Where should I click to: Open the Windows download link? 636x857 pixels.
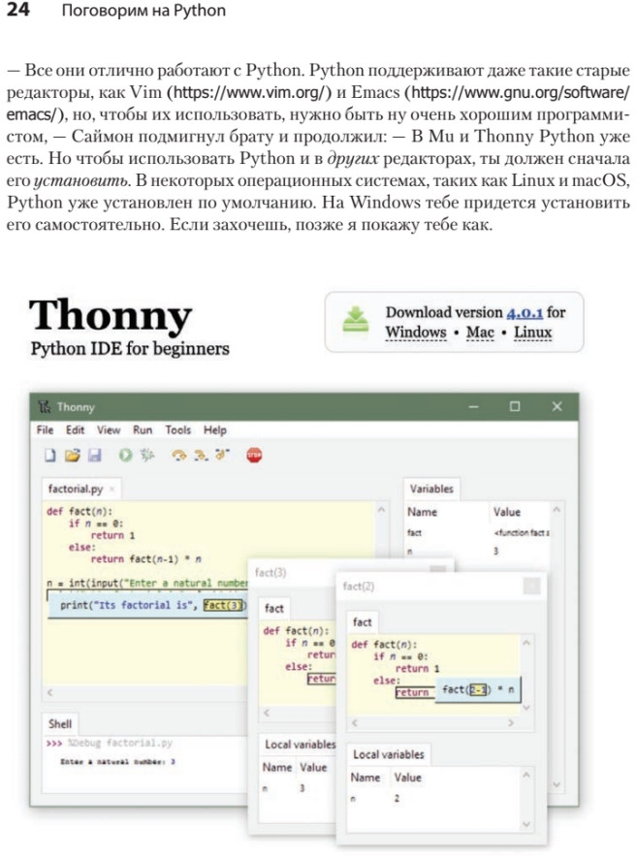click(415, 333)
